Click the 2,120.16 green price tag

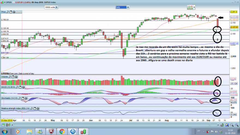click(x=234, y=30)
